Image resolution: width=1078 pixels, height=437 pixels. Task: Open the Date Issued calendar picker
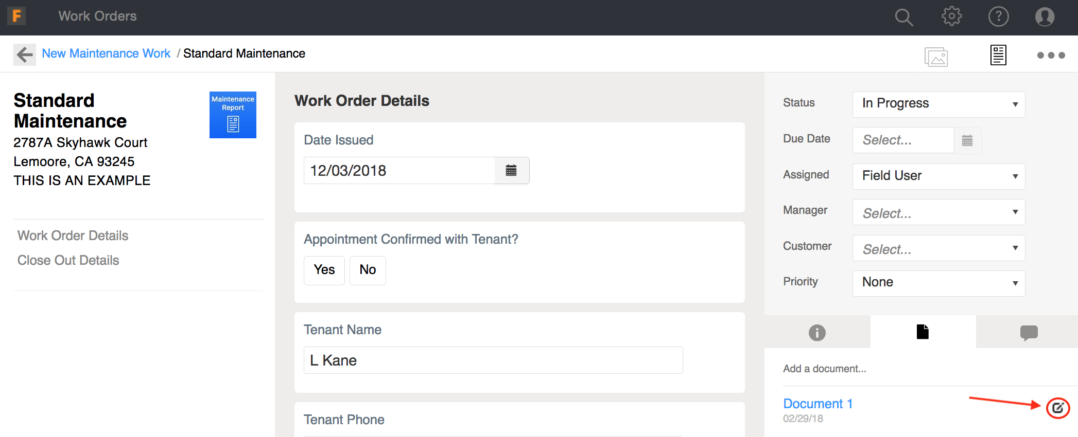(x=511, y=171)
